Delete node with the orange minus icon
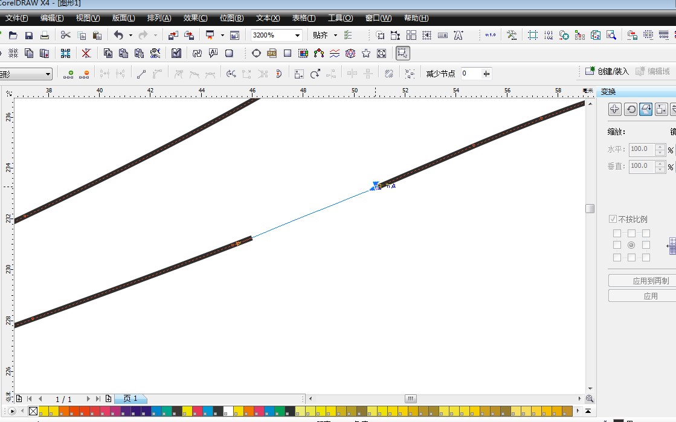676x422 pixels. (84, 74)
